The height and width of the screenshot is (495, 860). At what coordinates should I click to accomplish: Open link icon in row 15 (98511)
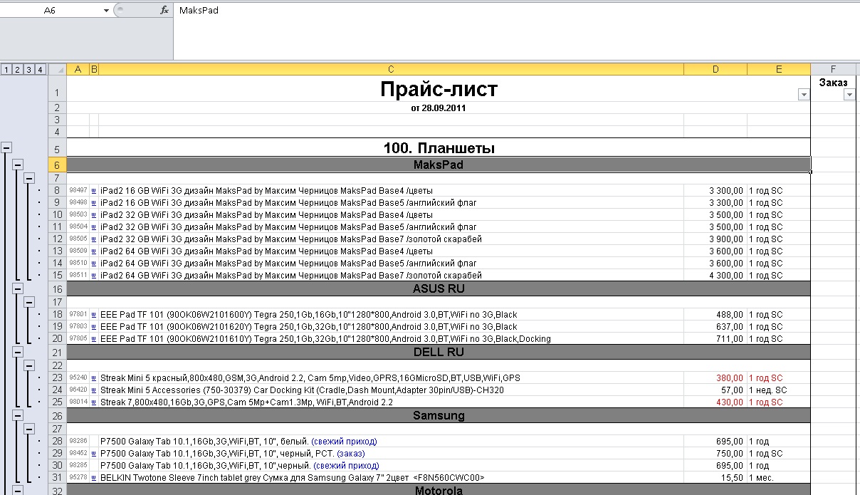[94, 276]
